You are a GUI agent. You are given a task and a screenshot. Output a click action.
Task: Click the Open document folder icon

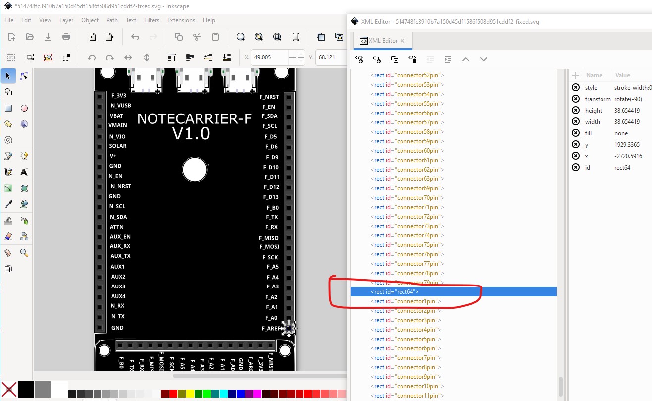(x=30, y=37)
